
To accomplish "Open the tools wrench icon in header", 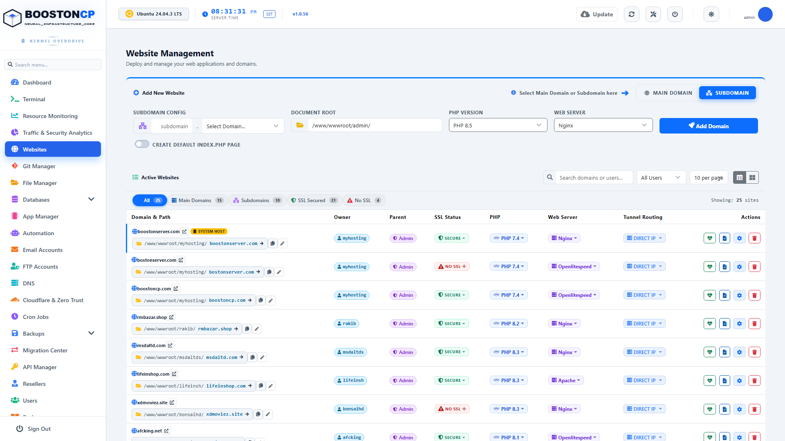I will [x=653, y=14].
